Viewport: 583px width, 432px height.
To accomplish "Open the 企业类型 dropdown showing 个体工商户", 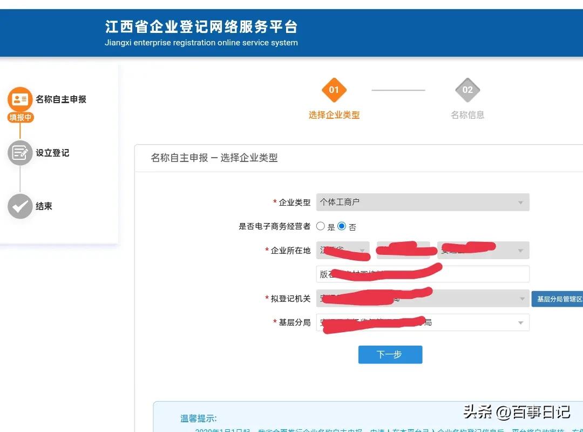I will click(422, 202).
